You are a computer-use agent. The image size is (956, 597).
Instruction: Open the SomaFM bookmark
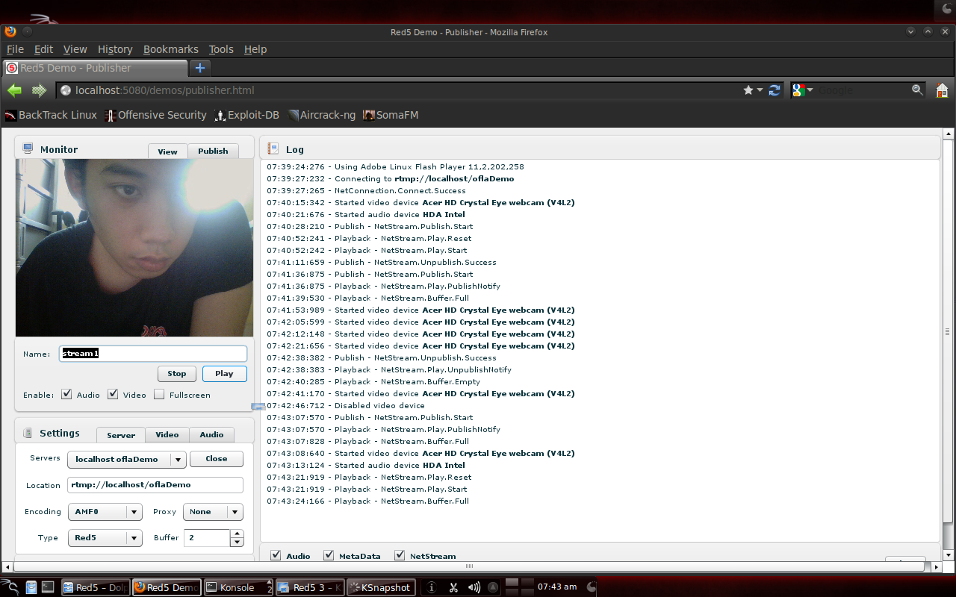click(x=391, y=115)
